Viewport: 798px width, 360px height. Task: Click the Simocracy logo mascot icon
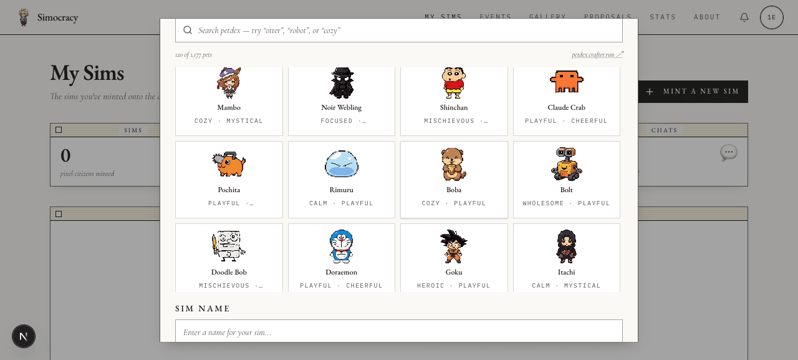click(24, 17)
